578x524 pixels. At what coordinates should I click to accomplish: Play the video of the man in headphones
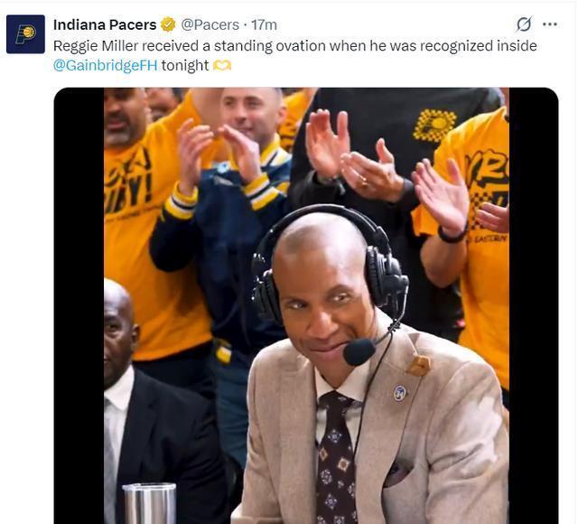(x=306, y=305)
